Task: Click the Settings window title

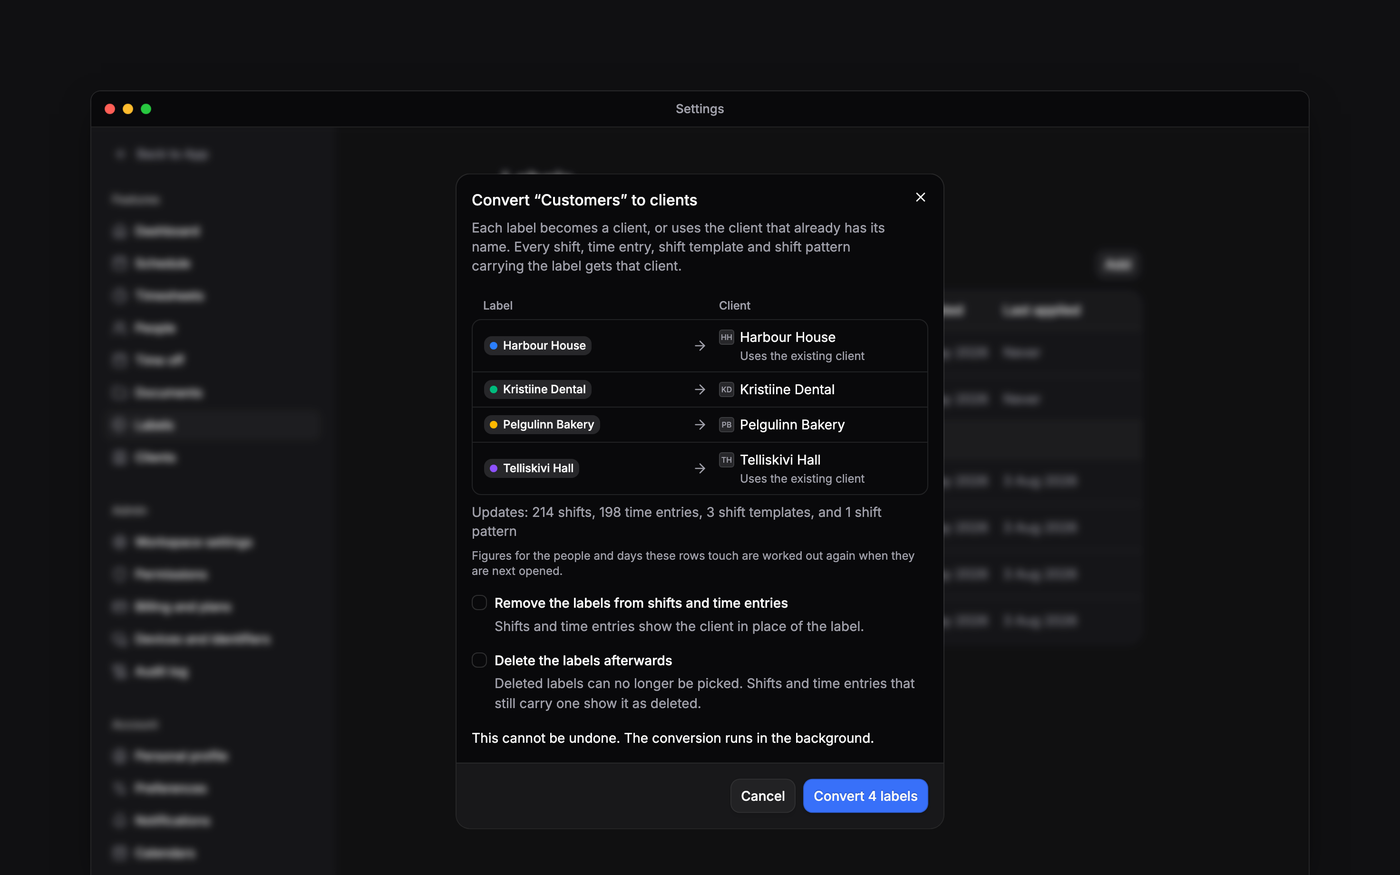Action: tap(700, 109)
